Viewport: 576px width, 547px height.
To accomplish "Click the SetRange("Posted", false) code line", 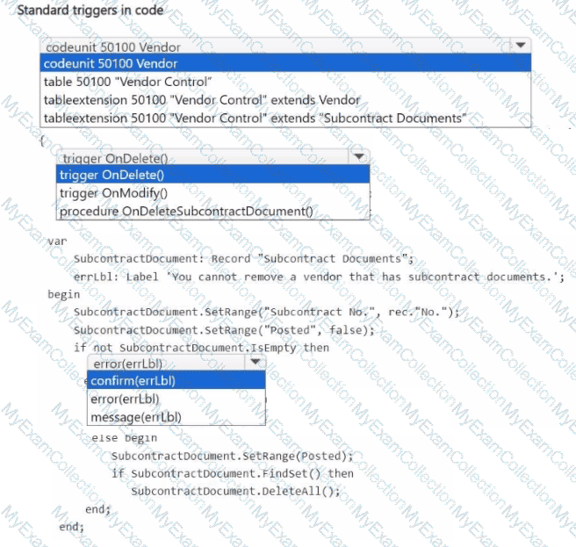I will coord(224,330).
